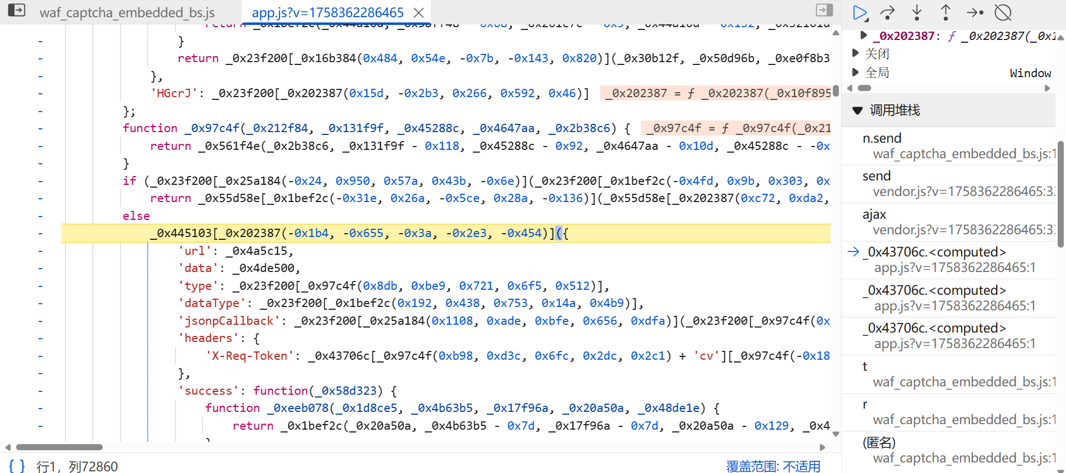This screenshot has width=1066, height=473.
Task: Expand the 关闭 closure scope
Action: coord(856,53)
